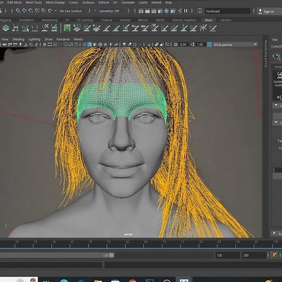This screenshot has height=282, width=282.
Task: Click the gamma icon next to 1.00
Action: point(193,44)
